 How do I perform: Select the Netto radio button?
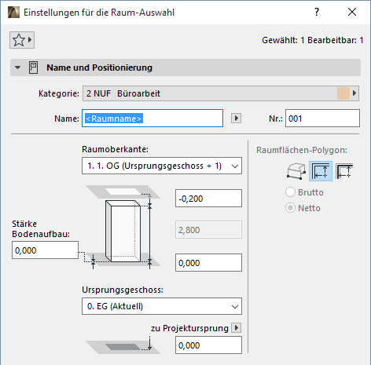coord(290,208)
